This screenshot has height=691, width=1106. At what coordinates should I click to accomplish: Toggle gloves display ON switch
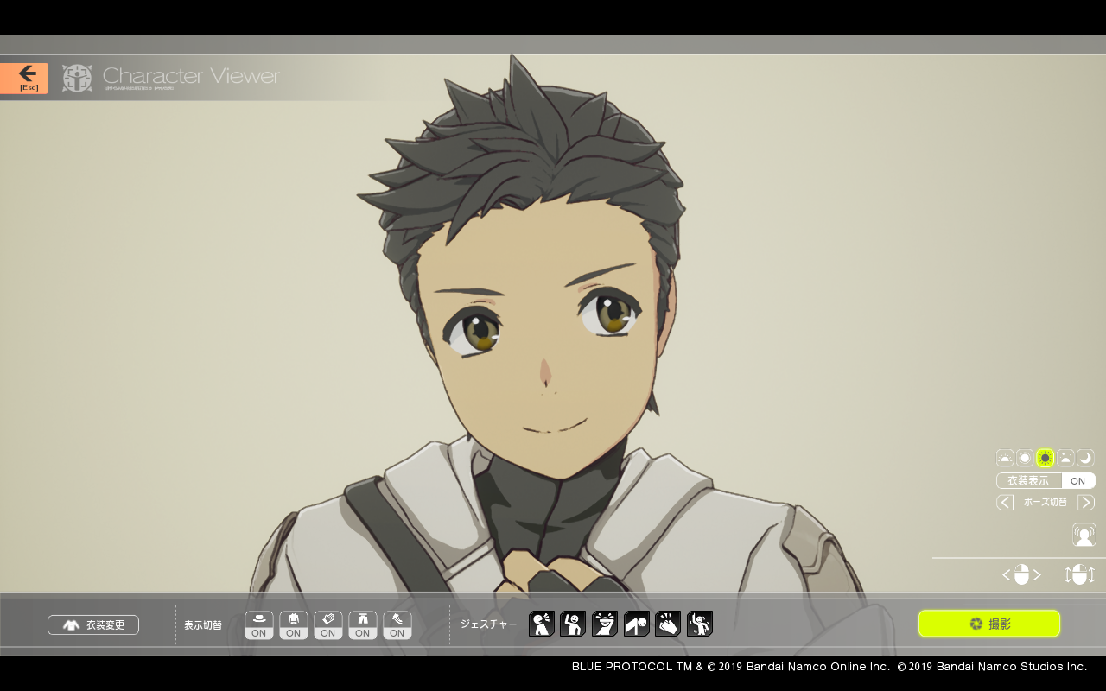tap(328, 625)
